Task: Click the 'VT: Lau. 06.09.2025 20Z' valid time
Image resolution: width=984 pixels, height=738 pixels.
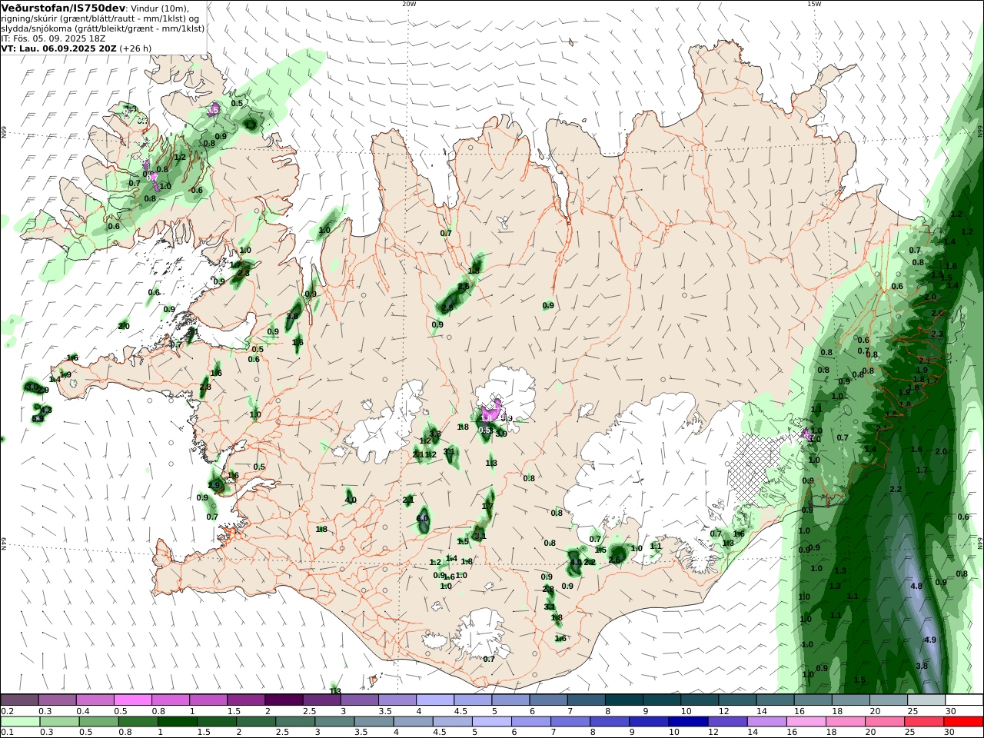Action: 59,48
